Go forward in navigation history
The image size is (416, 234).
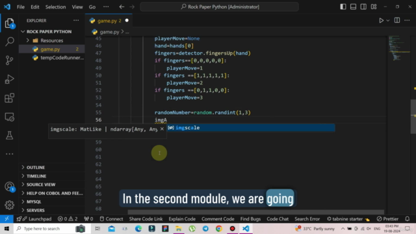click(x=132, y=7)
